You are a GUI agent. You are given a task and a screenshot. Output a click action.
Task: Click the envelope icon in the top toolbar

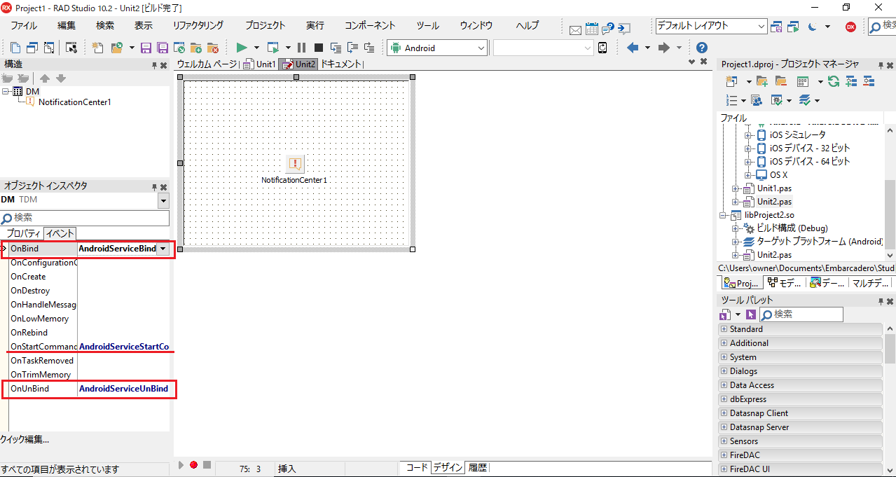tap(575, 29)
